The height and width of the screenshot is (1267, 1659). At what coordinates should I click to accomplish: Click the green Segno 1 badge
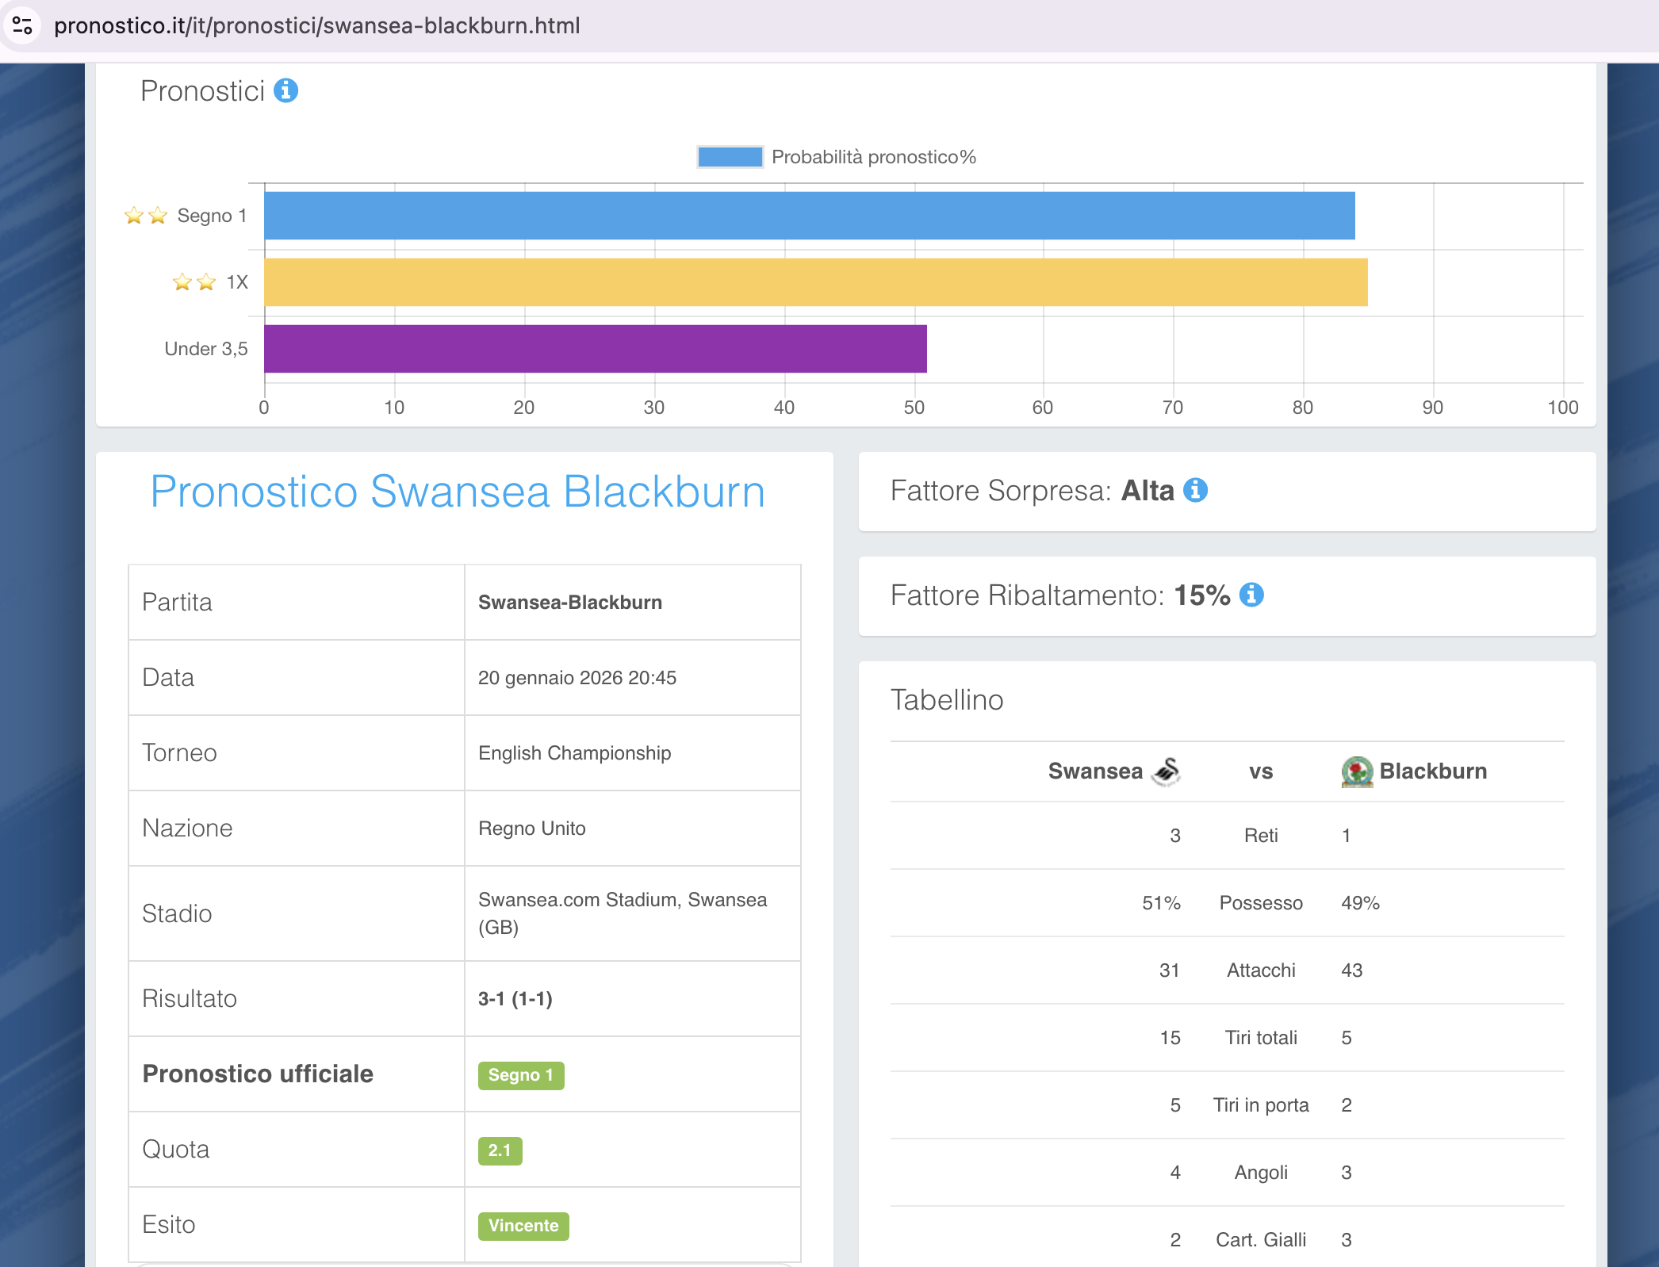(x=520, y=1075)
